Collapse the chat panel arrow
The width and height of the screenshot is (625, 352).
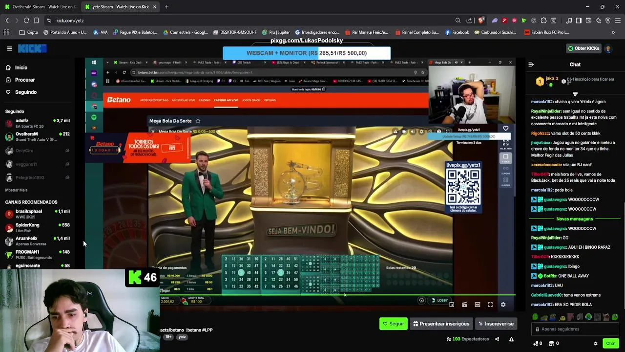[531, 64]
